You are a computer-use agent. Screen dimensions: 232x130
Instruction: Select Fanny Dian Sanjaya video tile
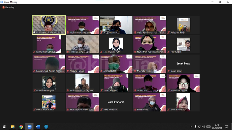49,44
